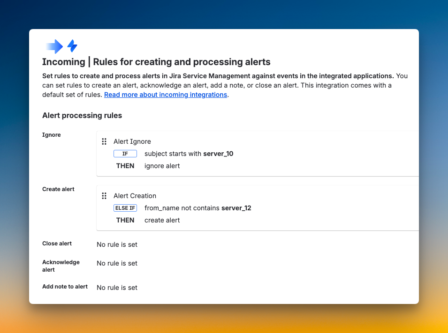Expand the Ignore rules section
The image size is (448, 333).
coord(52,134)
